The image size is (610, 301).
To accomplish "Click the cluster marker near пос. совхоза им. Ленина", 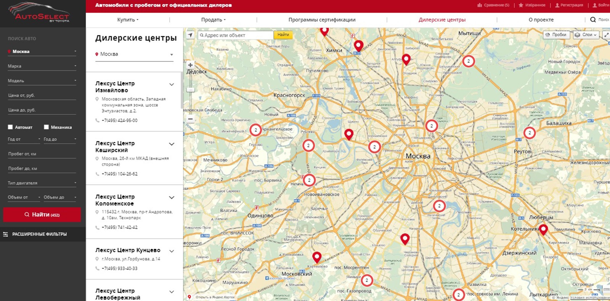I will [x=459, y=295].
